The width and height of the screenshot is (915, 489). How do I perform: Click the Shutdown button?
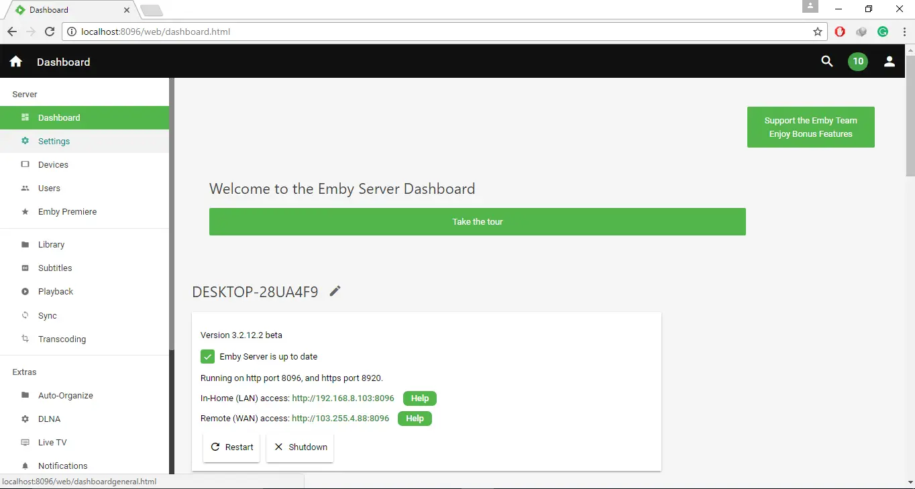coord(300,447)
